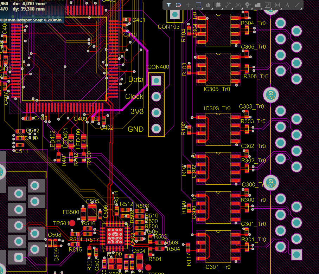Select the place line tool
The width and height of the screenshot is (319, 274).
click(297, 5)
